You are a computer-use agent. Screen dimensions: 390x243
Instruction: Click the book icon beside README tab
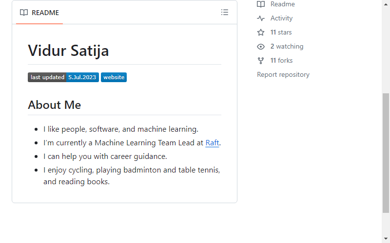24,13
